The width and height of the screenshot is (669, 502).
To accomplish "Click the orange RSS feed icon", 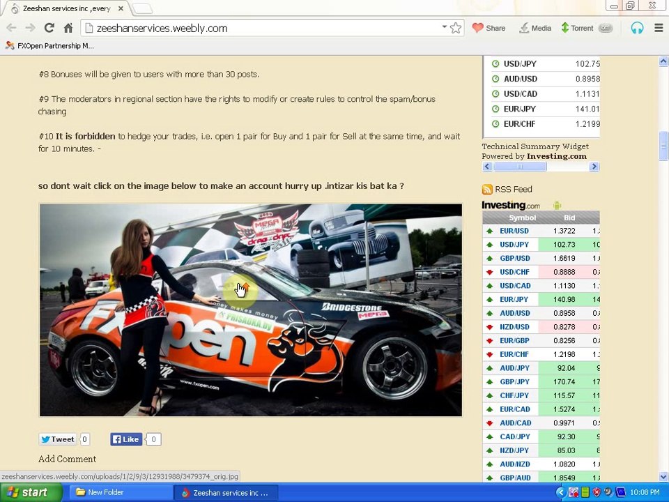I will [487, 189].
